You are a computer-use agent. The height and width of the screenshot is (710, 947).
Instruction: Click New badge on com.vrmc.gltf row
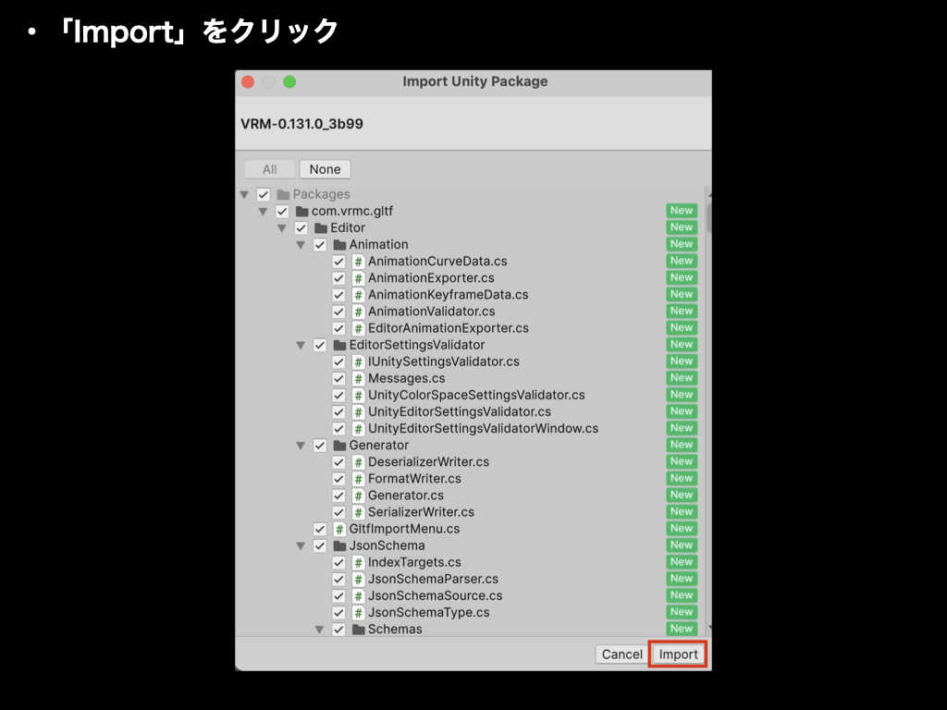coord(682,211)
